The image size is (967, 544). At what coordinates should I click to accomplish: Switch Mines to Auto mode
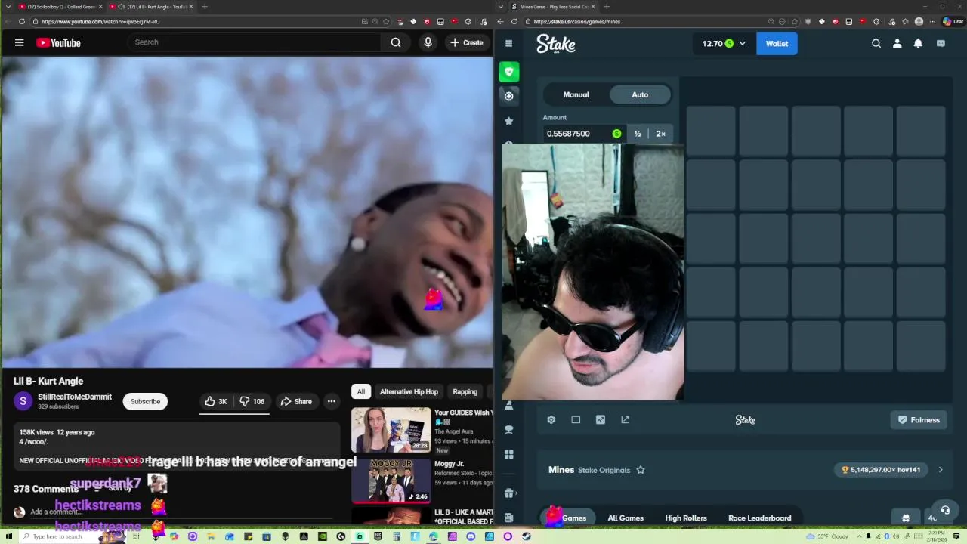[x=640, y=94]
